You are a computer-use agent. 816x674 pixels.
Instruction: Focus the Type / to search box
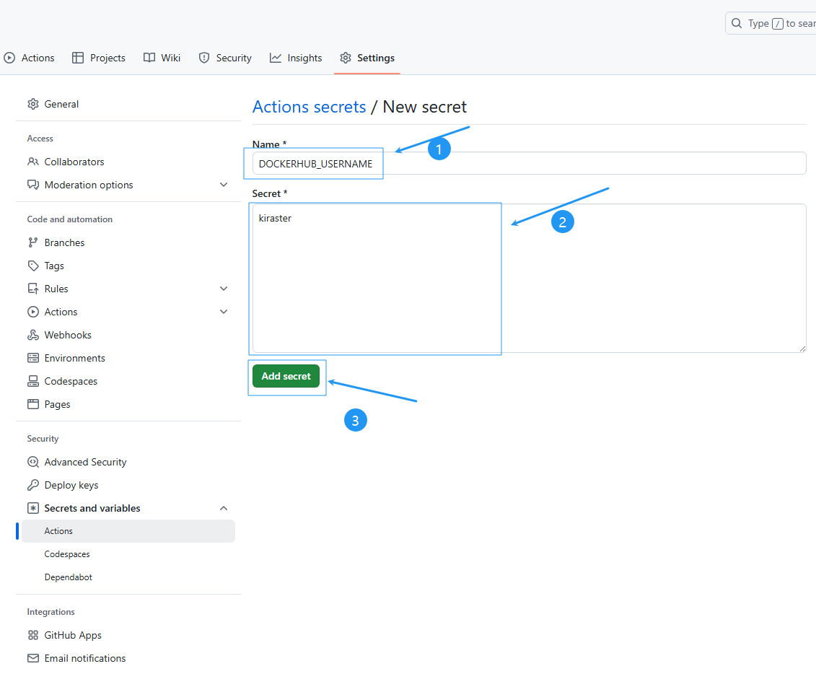[x=771, y=23]
